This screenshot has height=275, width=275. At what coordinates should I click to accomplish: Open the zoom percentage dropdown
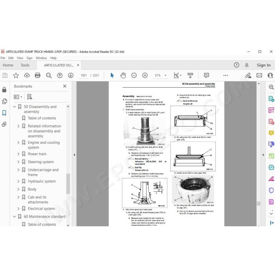pos(165,75)
